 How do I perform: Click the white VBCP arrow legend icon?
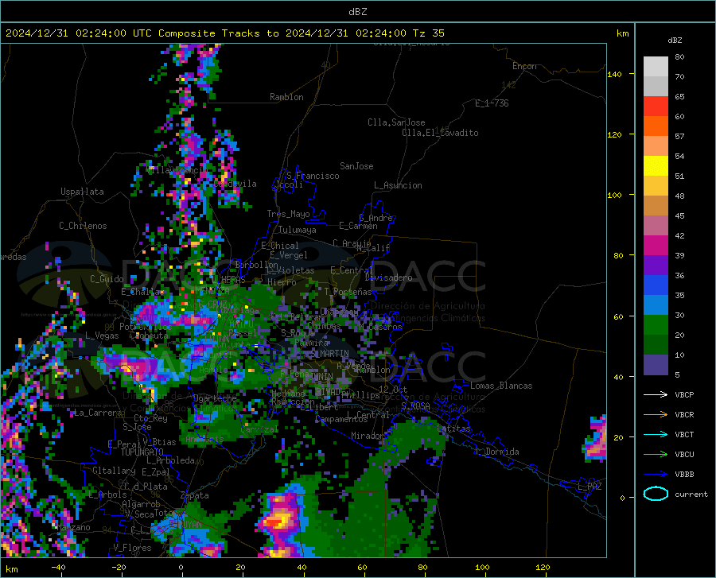656,394
